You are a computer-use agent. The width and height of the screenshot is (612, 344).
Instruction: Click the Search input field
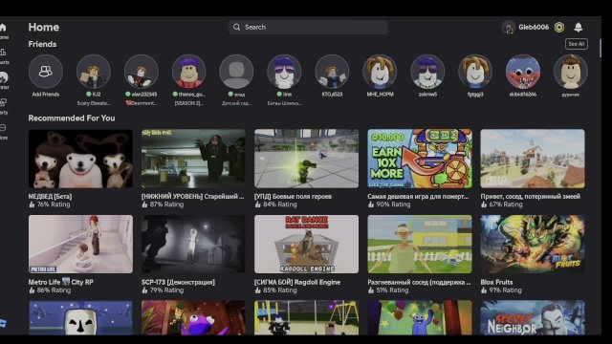tap(308, 27)
